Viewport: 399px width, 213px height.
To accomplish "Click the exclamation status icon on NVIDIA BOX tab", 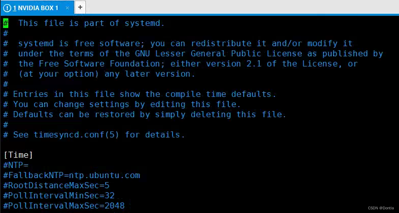I will (7, 8).
